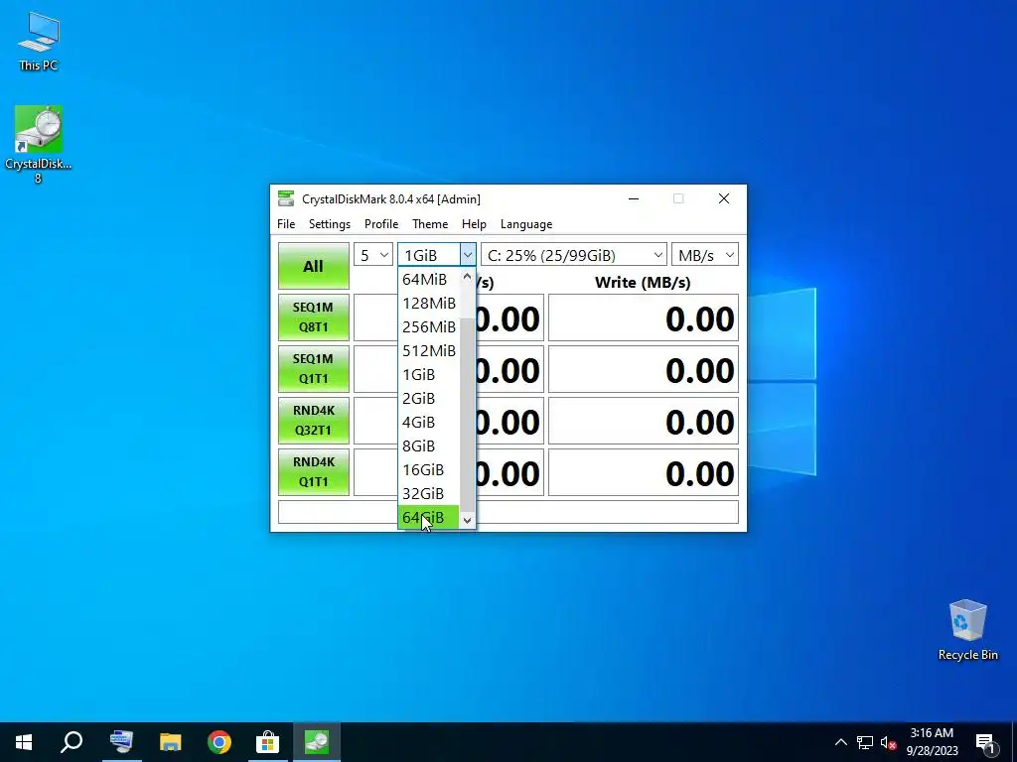The width and height of the screenshot is (1017, 762).
Task: Open the Recycle Bin on desktop
Action: pyautogui.click(x=967, y=630)
